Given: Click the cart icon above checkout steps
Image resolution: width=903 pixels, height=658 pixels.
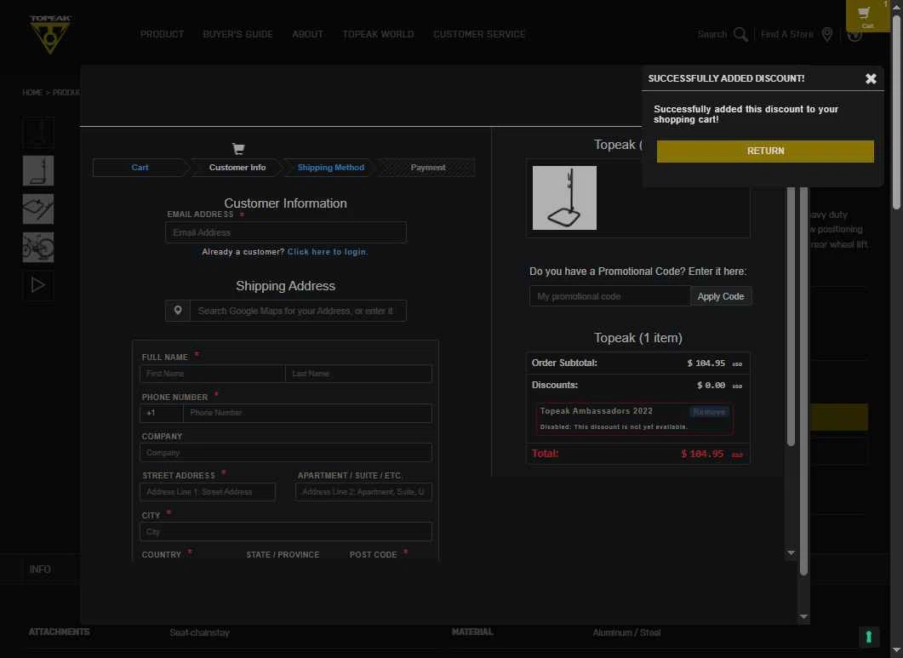Looking at the screenshot, I should pyautogui.click(x=238, y=149).
